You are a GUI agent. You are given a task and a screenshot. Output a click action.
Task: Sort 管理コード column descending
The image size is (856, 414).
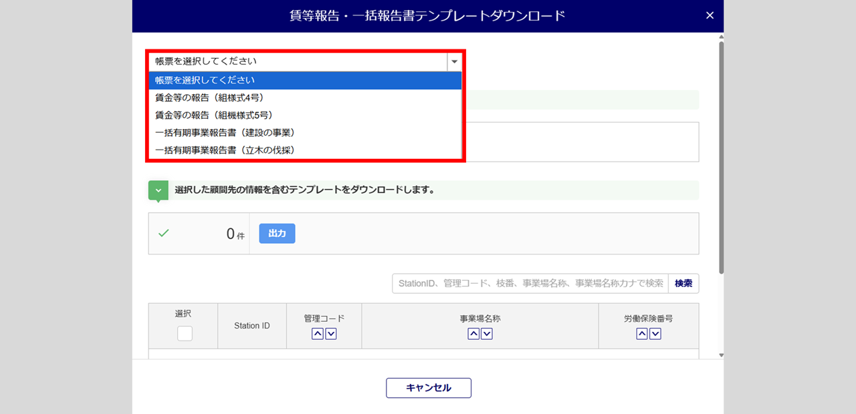pyautogui.click(x=331, y=334)
